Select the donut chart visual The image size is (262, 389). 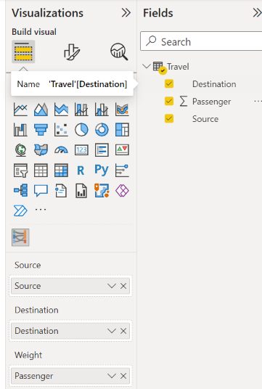[102, 130]
